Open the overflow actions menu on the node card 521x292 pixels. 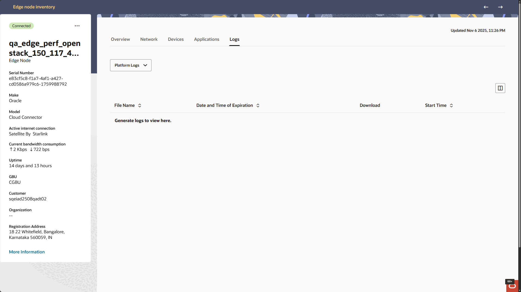point(77,26)
